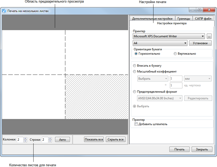Click "Показать все" to show all sheets
The width and height of the screenshot is (217, 167).
[94, 139]
